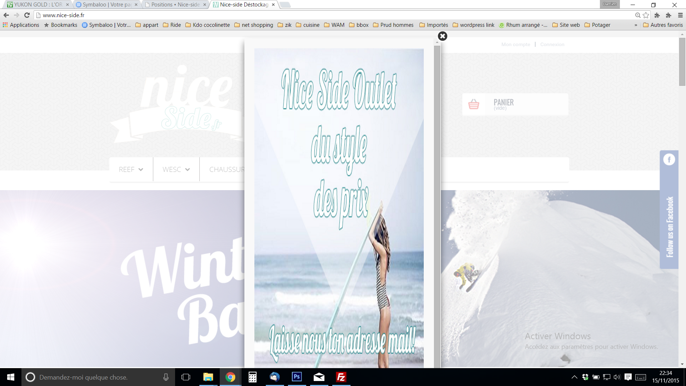The width and height of the screenshot is (686, 386).
Task: Go back in browser history
Action: pos(6,15)
